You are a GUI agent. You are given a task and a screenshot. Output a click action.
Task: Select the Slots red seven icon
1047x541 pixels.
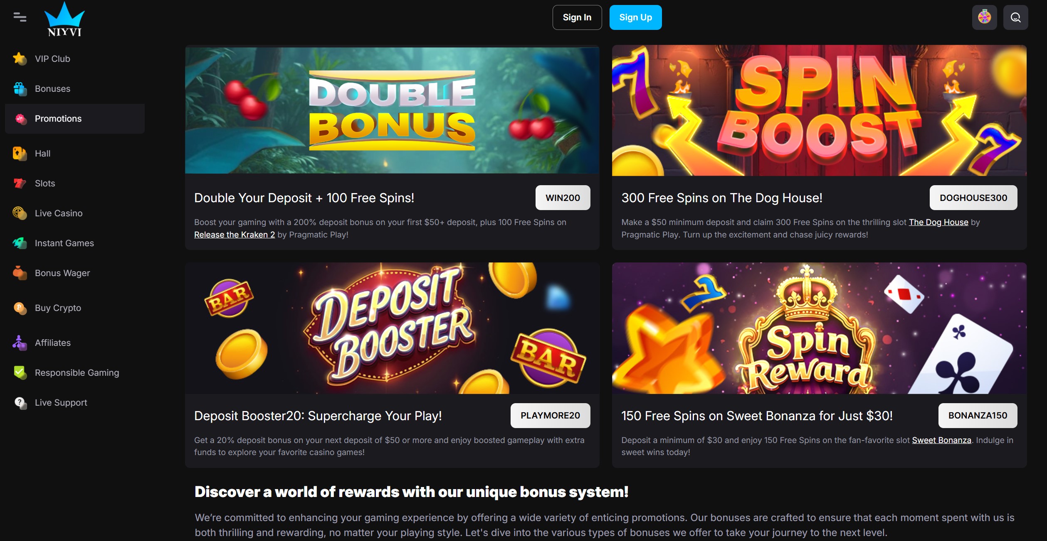pyautogui.click(x=20, y=183)
